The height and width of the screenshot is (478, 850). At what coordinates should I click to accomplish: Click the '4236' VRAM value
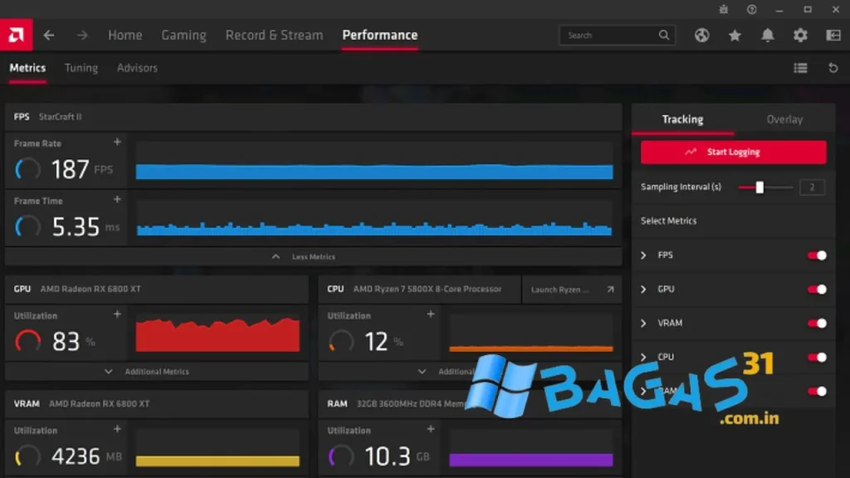[x=76, y=456]
